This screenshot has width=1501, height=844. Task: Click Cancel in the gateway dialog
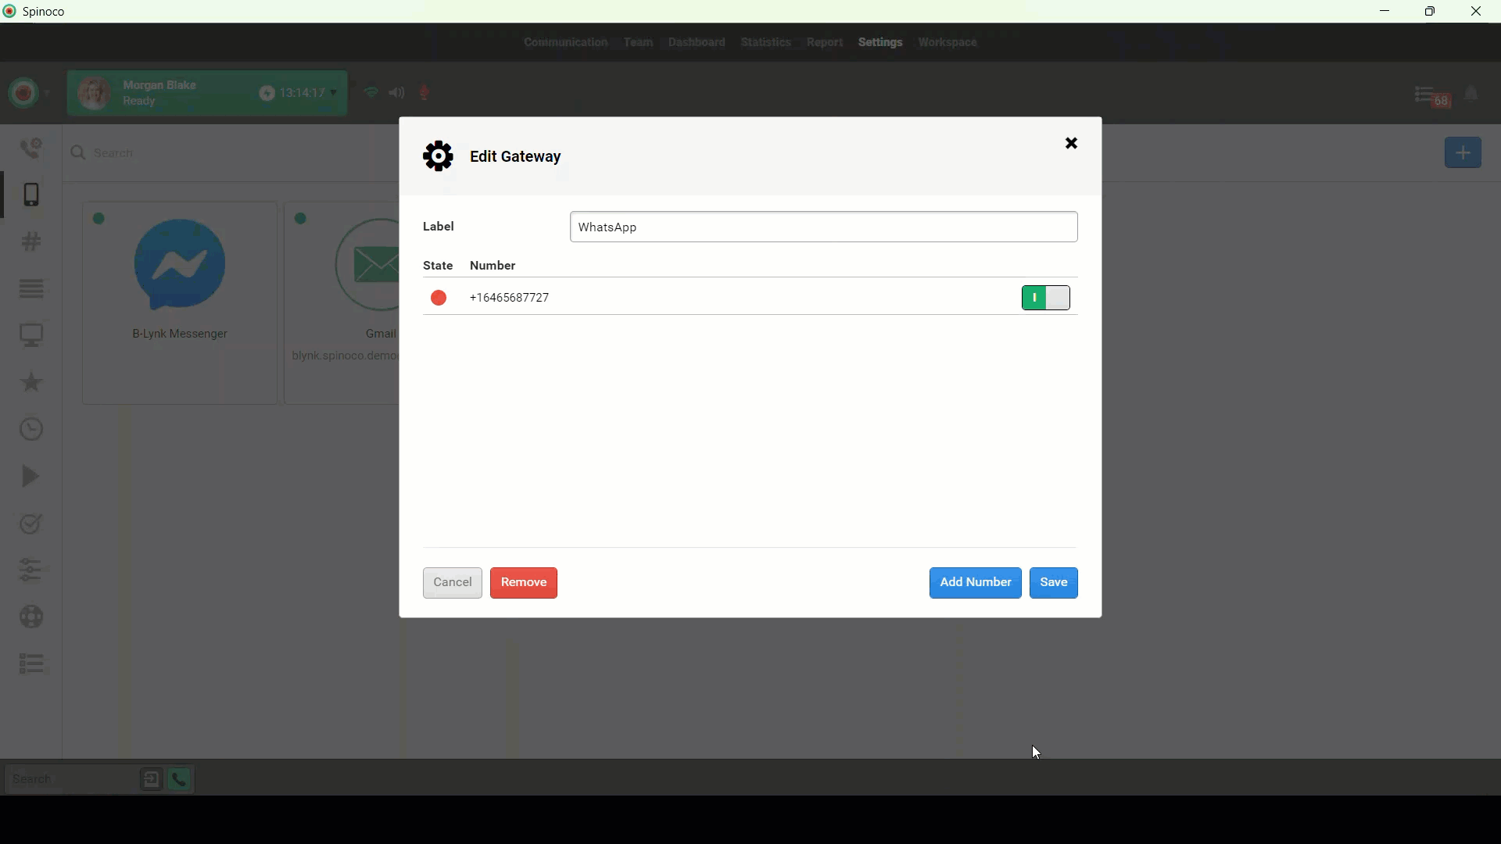[452, 582]
